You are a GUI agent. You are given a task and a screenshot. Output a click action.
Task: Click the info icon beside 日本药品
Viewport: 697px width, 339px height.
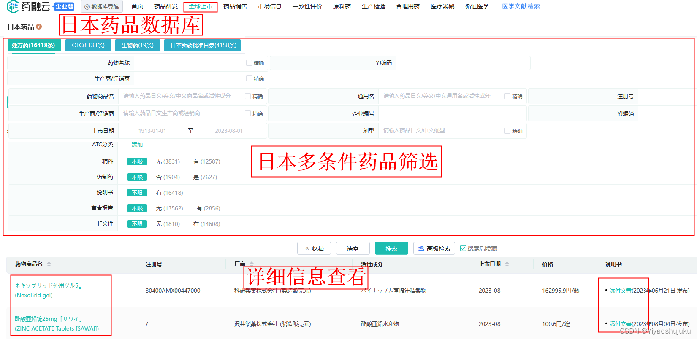(x=39, y=27)
